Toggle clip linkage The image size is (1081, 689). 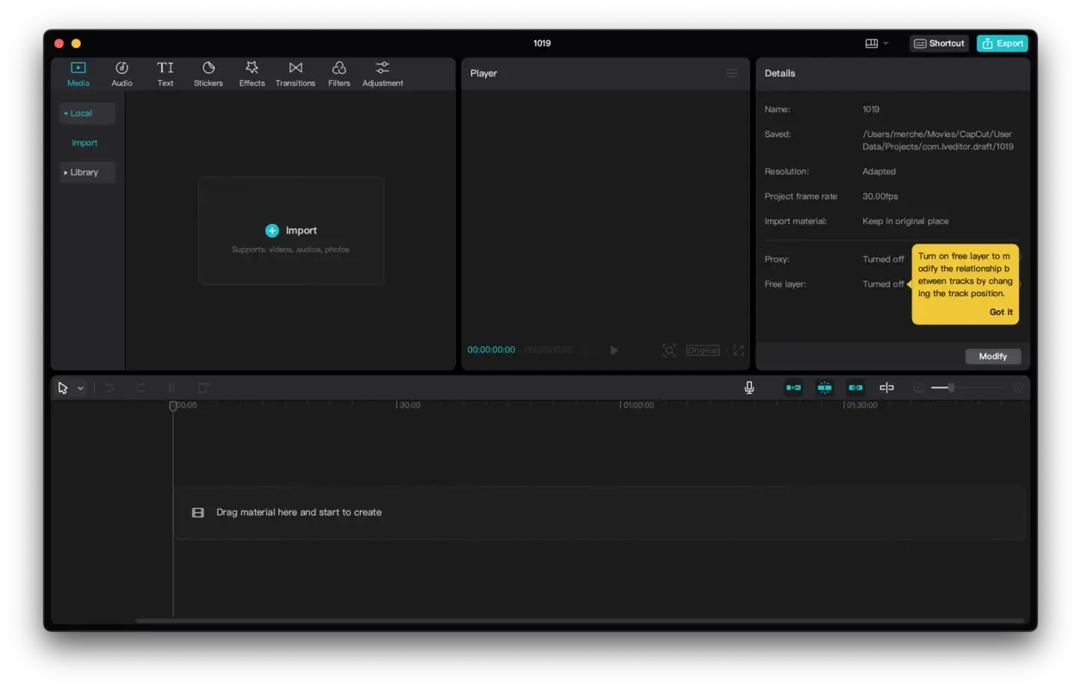[x=855, y=388]
